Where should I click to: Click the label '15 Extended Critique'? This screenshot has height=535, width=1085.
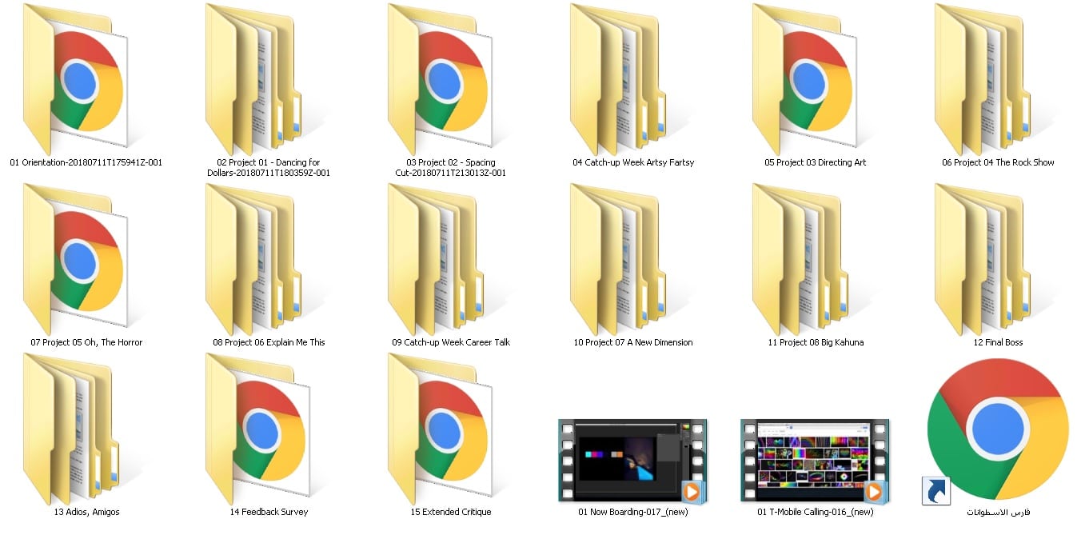coord(451,512)
